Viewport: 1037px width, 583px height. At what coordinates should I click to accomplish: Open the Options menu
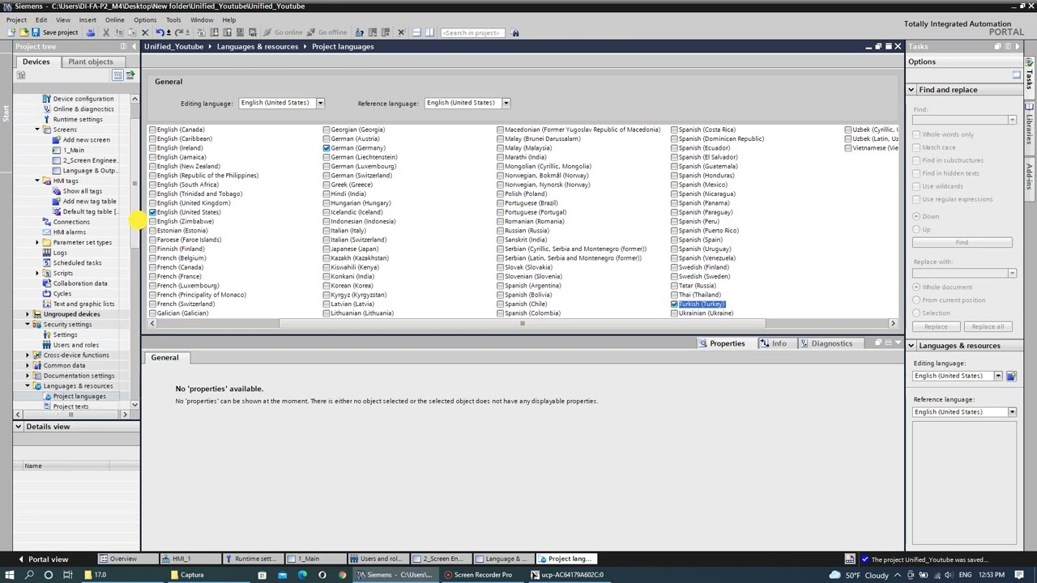[x=145, y=19]
